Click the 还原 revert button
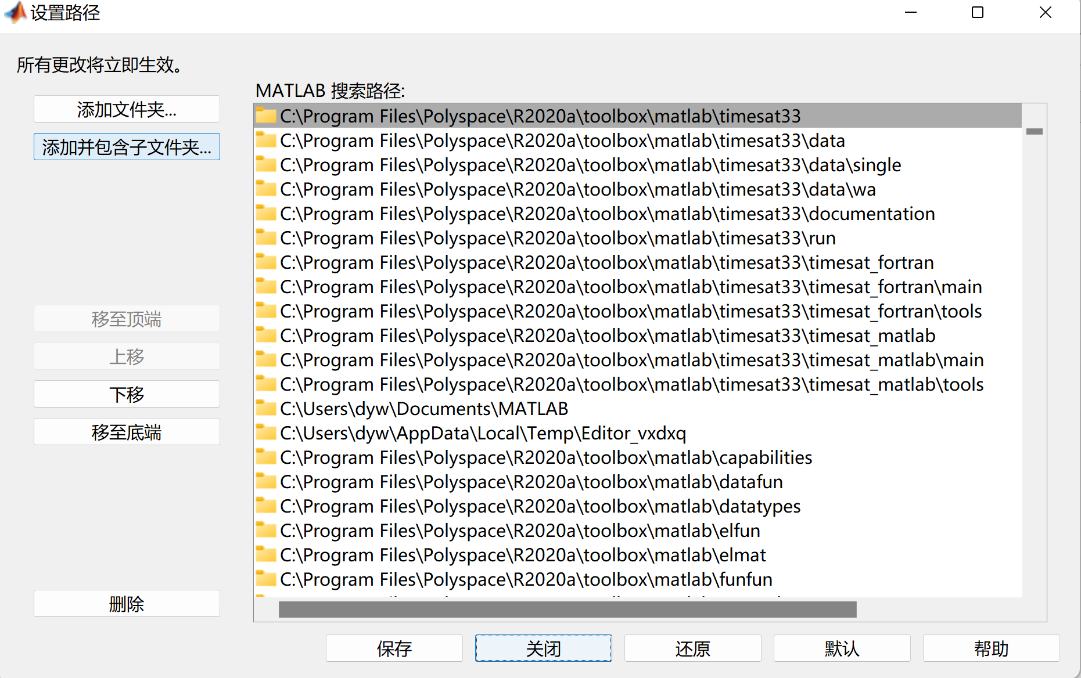Viewport: 1081px width, 678px height. [x=693, y=648]
